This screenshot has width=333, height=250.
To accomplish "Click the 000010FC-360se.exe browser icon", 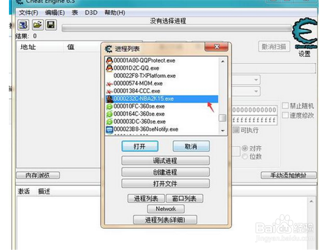I will 109,107.
